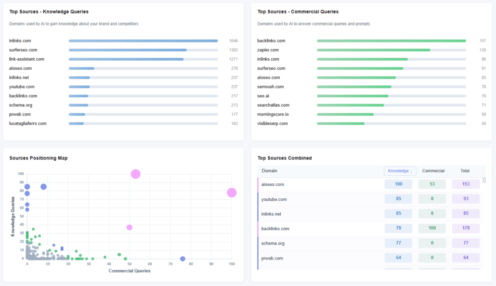Click Top Sources Combined heading
The height and width of the screenshot is (286, 496).
click(285, 158)
